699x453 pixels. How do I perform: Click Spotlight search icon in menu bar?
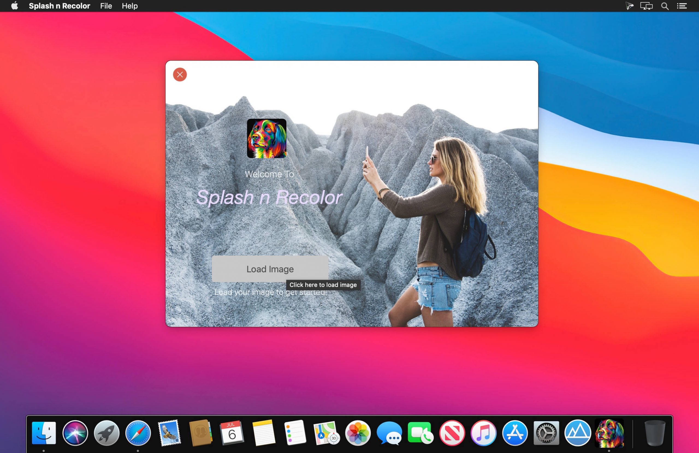click(665, 6)
